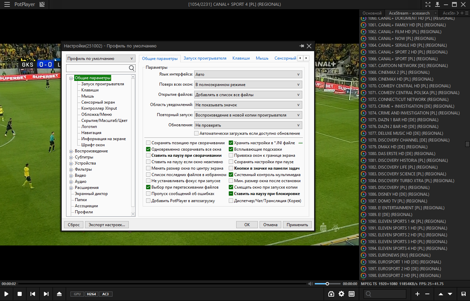Mute audio with the speaker icon

tap(310, 284)
